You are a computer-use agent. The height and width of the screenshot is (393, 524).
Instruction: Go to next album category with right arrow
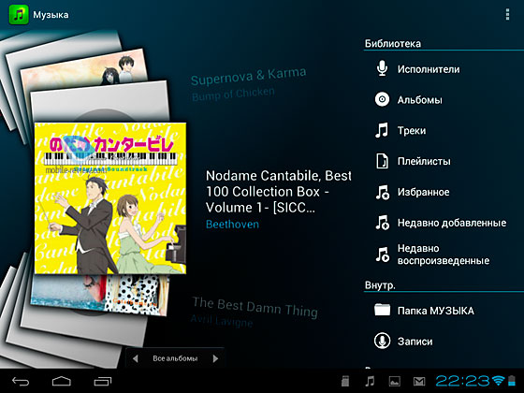pos(215,358)
